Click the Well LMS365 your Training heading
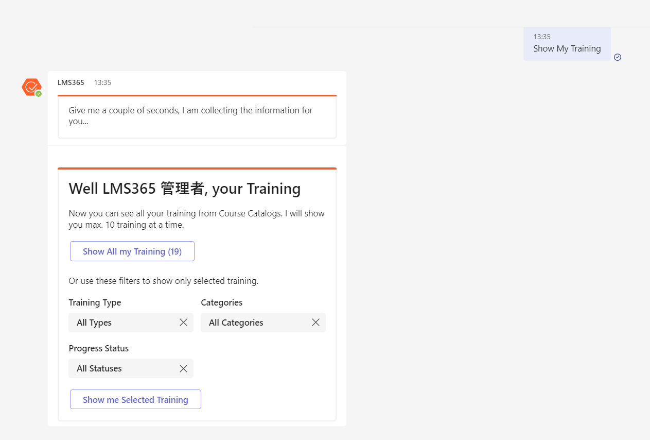This screenshot has width=650, height=440. (185, 189)
